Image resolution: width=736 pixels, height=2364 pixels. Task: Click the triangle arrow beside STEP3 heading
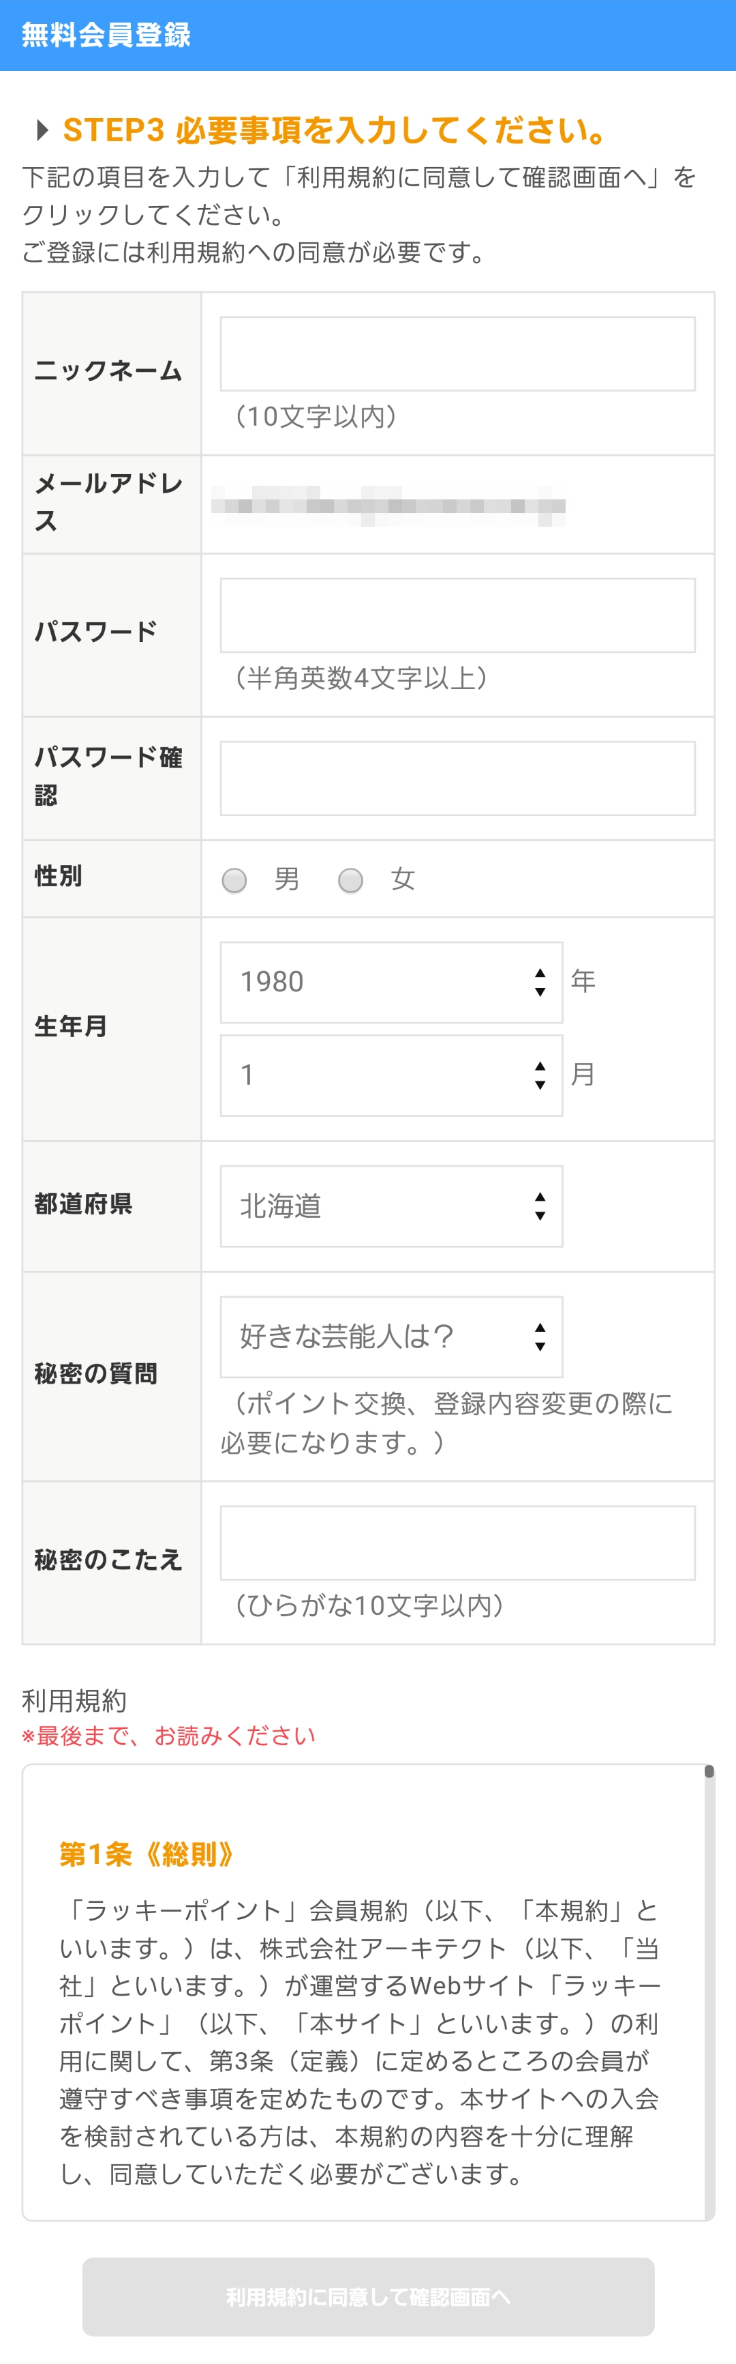pos(42,130)
